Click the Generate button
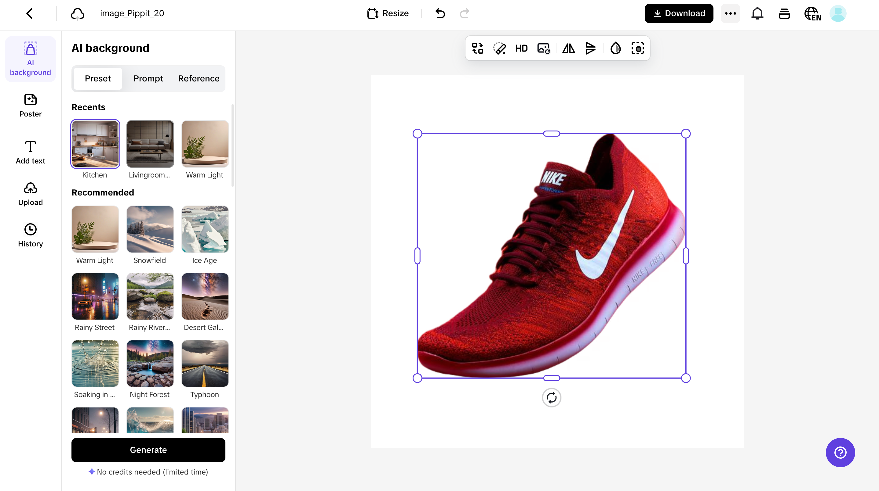 click(x=148, y=450)
